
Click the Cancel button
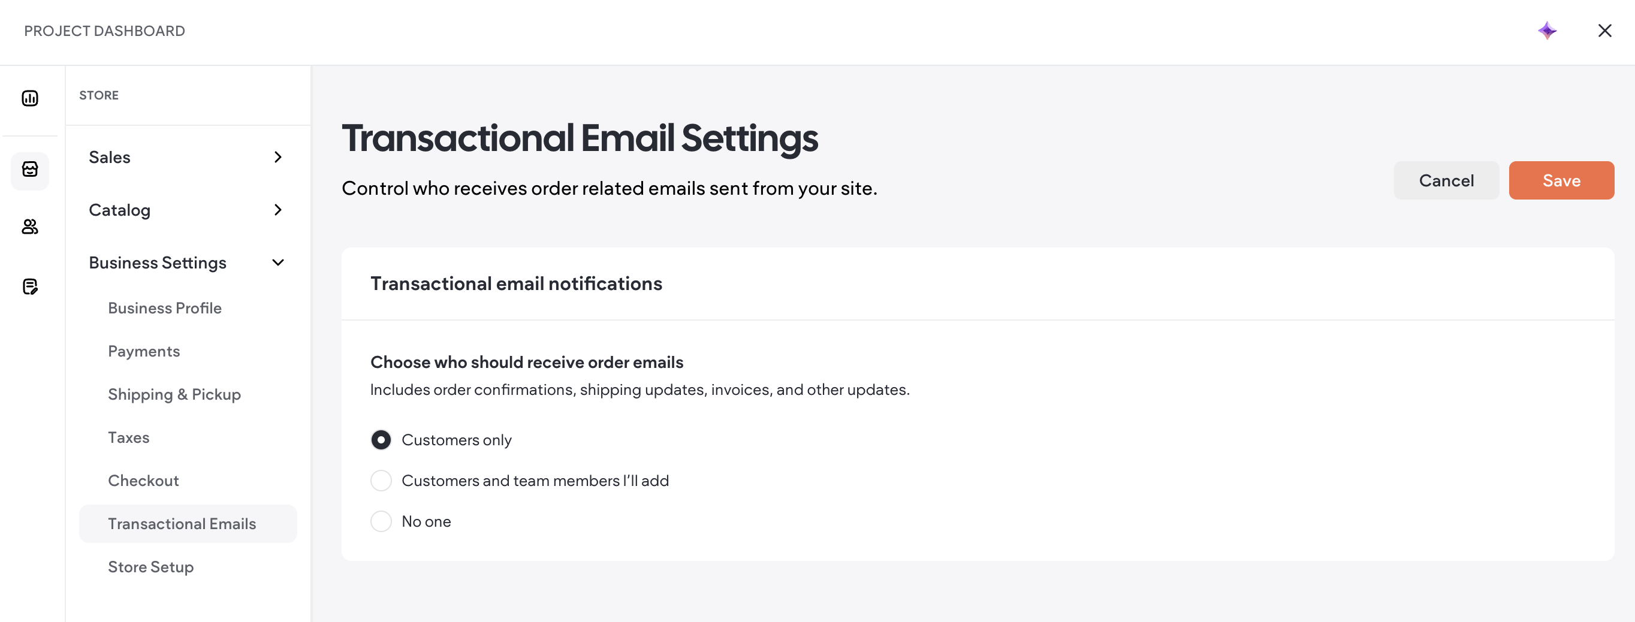pos(1446,180)
